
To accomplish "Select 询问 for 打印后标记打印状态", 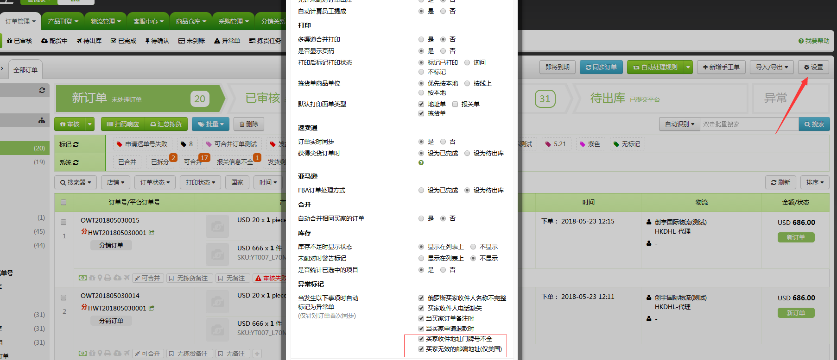I will (x=467, y=62).
